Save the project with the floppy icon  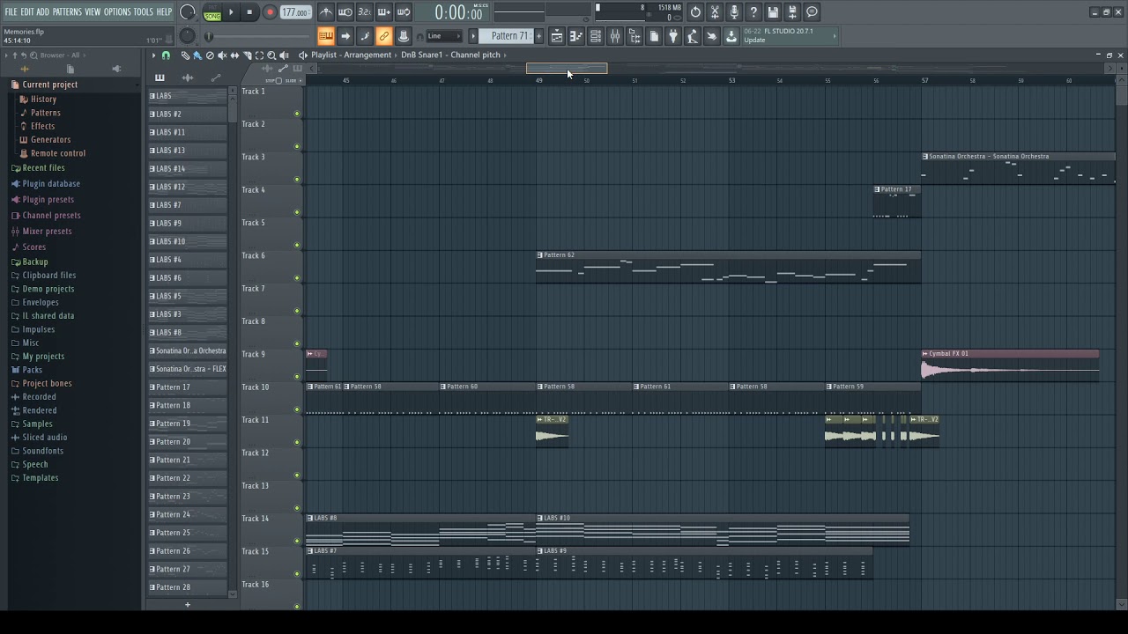[773, 12]
